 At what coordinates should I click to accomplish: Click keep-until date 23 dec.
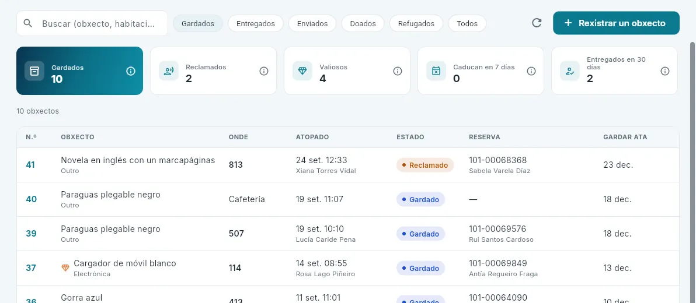(618, 165)
